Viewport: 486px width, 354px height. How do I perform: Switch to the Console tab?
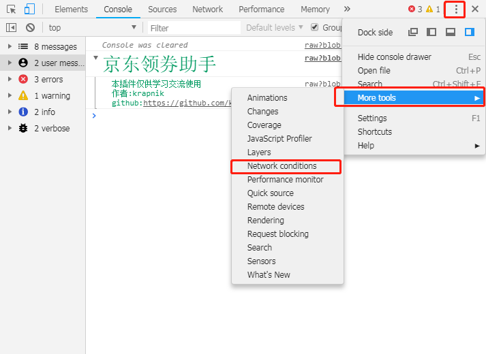pyautogui.click(x=118, y=10)
